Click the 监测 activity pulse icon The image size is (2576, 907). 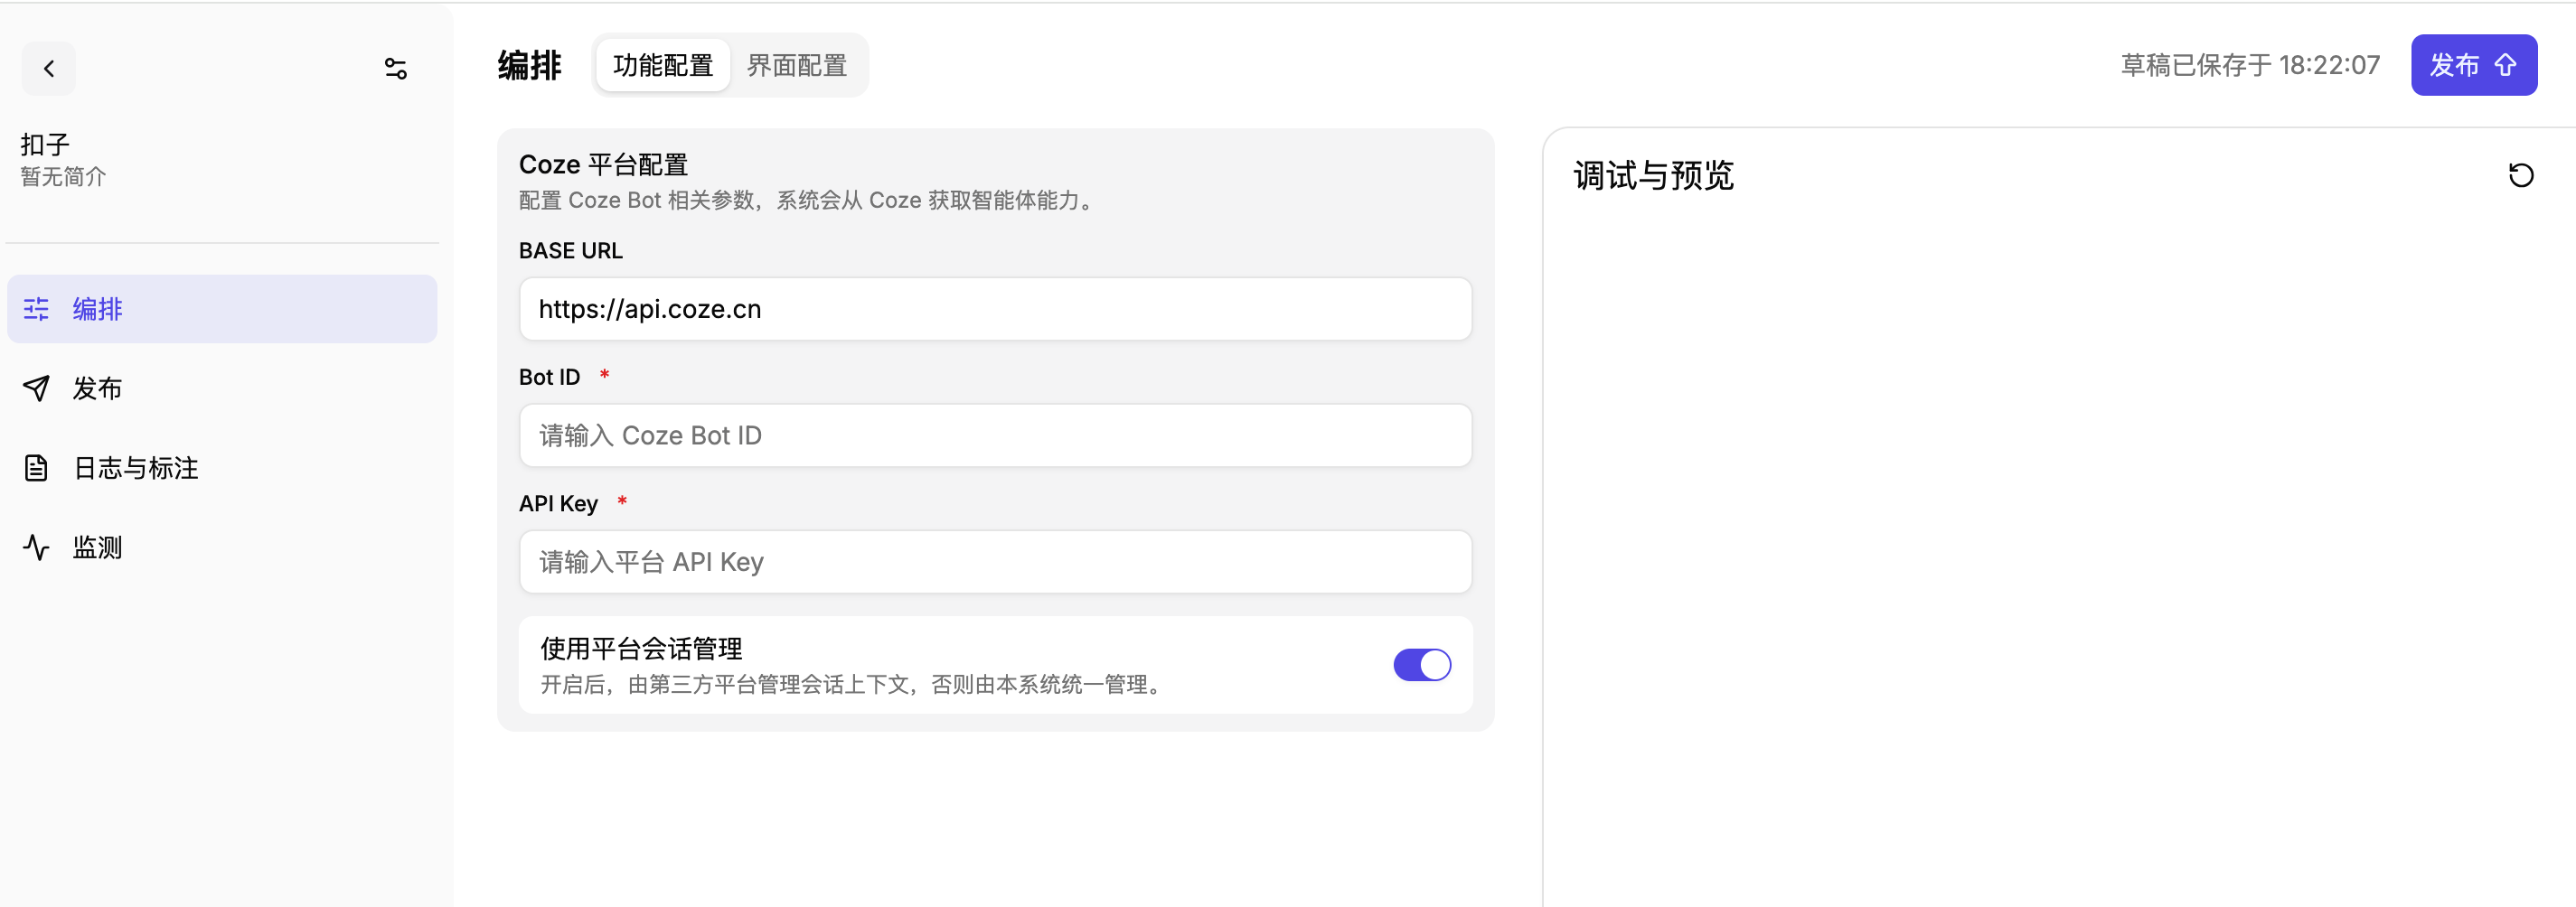(x=36, y=547)
